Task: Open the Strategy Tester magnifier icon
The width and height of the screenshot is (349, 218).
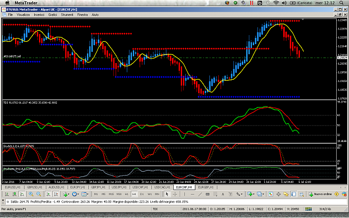Action: click(x=302, y=194)
